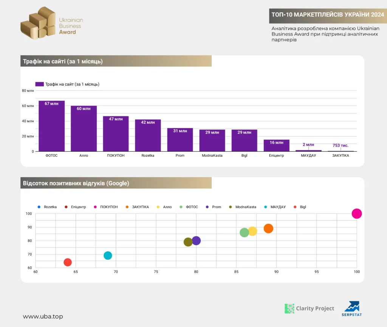
Task: Click the '2 млн' value above МАУДАУ
Action: [x=308, y=145]
